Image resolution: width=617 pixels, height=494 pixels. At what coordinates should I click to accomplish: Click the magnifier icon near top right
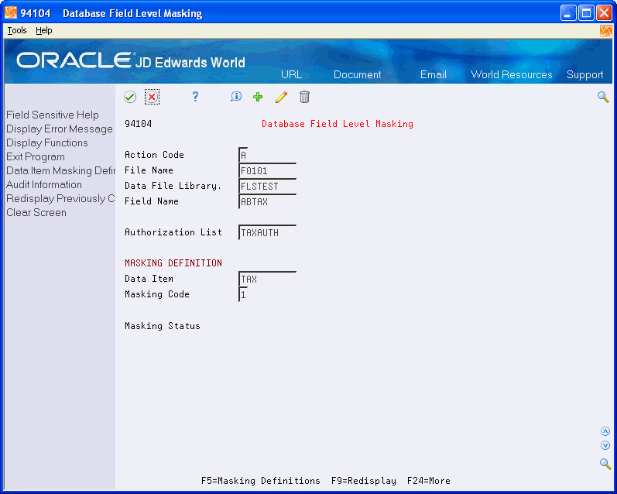coord(603,98)
